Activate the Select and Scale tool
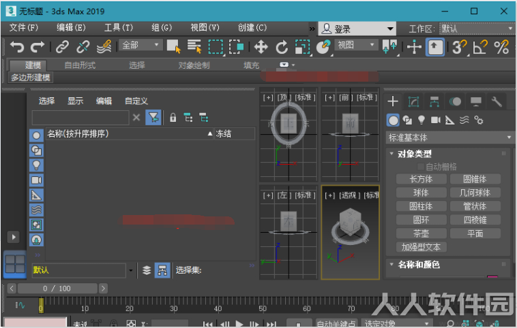This screenshot has width=517, height=328. click(302, 47)
